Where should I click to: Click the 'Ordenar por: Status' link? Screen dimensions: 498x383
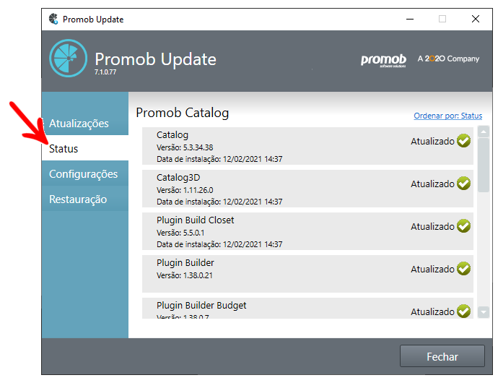[447, 116]
